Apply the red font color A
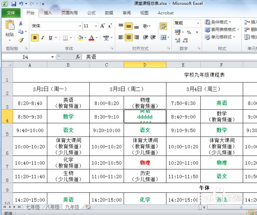This screenshot has height=215, width=257. [x=91, y=38]
